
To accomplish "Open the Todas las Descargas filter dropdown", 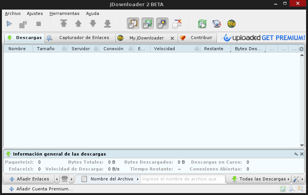I will pyautogui.click(x=258, y=179).
